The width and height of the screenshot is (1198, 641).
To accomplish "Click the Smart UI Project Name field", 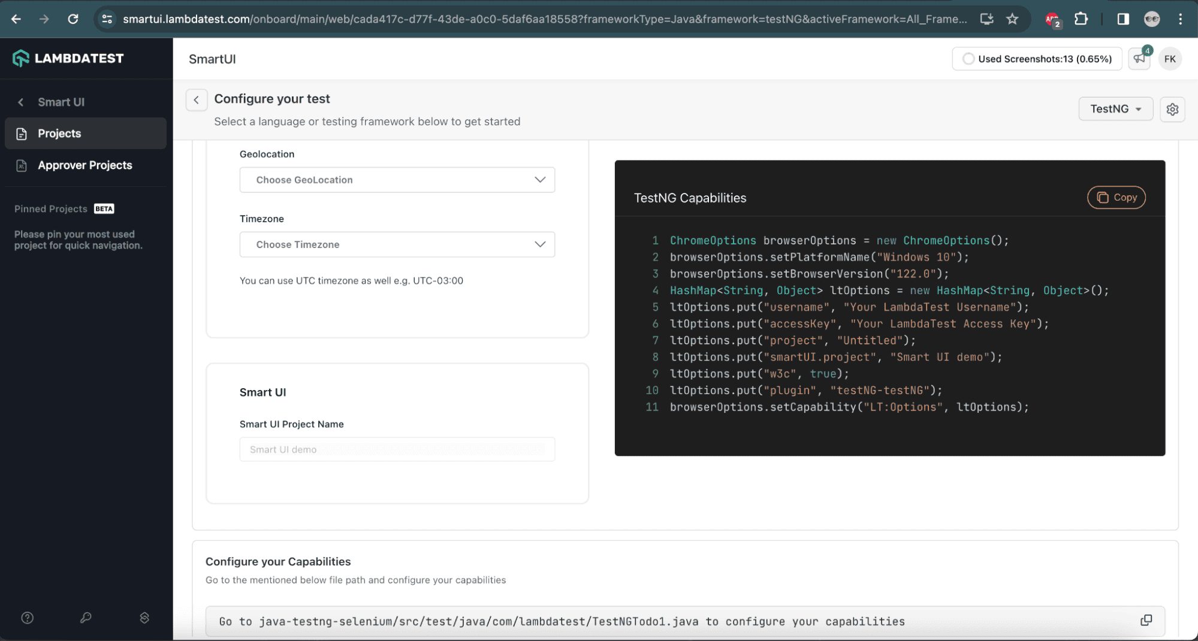I will pyautogui.click(x=397, y=449).
